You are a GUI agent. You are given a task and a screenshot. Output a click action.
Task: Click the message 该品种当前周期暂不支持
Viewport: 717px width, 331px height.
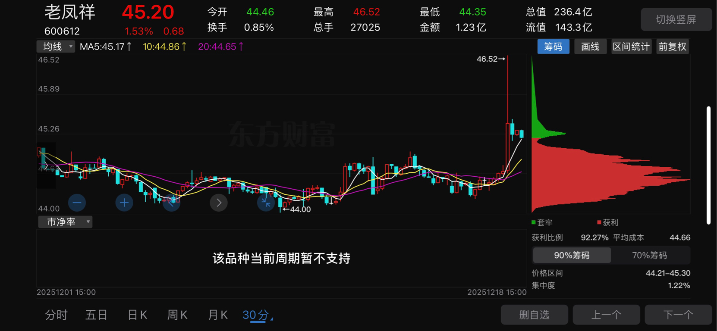(281, 258)
